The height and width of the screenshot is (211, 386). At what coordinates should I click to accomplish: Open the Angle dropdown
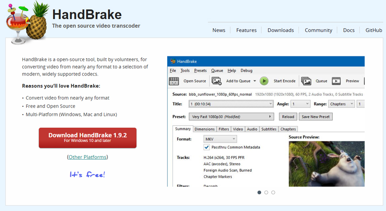point(300,104)
